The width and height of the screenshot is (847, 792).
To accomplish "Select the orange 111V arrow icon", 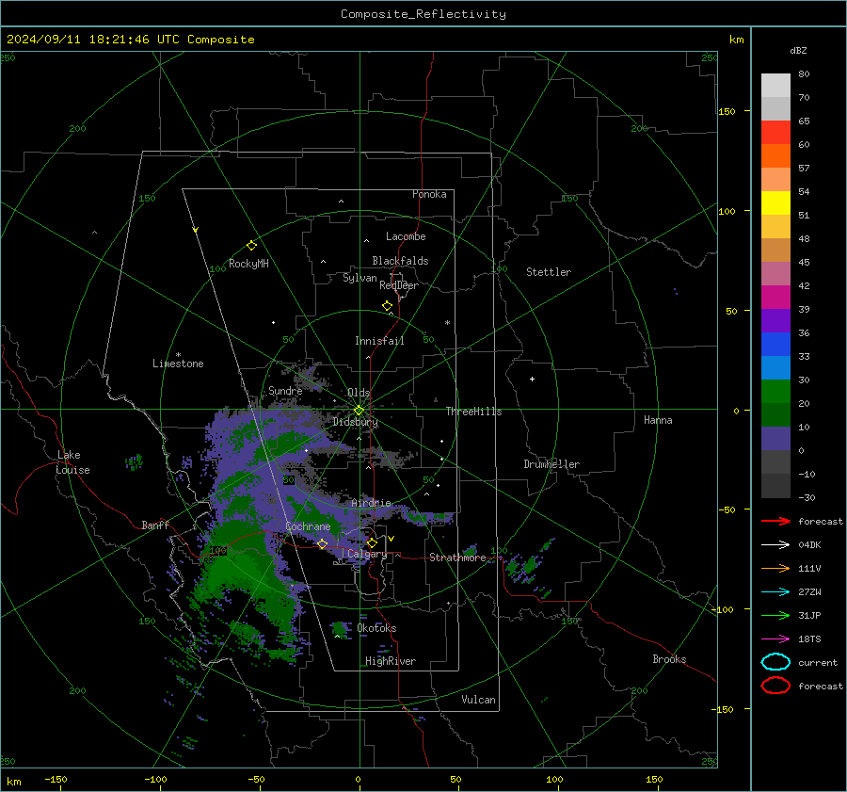I will coord(775,568).
